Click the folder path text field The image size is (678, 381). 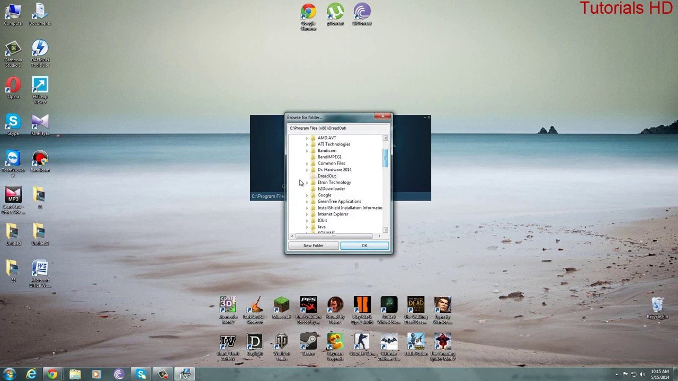pos(338,128)
